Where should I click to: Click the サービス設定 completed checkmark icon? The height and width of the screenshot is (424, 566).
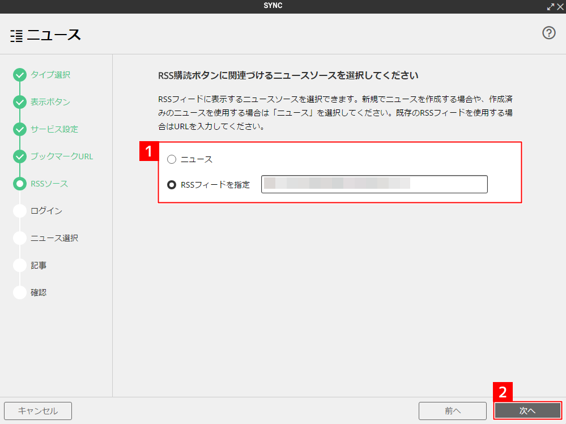click(20, 129)
